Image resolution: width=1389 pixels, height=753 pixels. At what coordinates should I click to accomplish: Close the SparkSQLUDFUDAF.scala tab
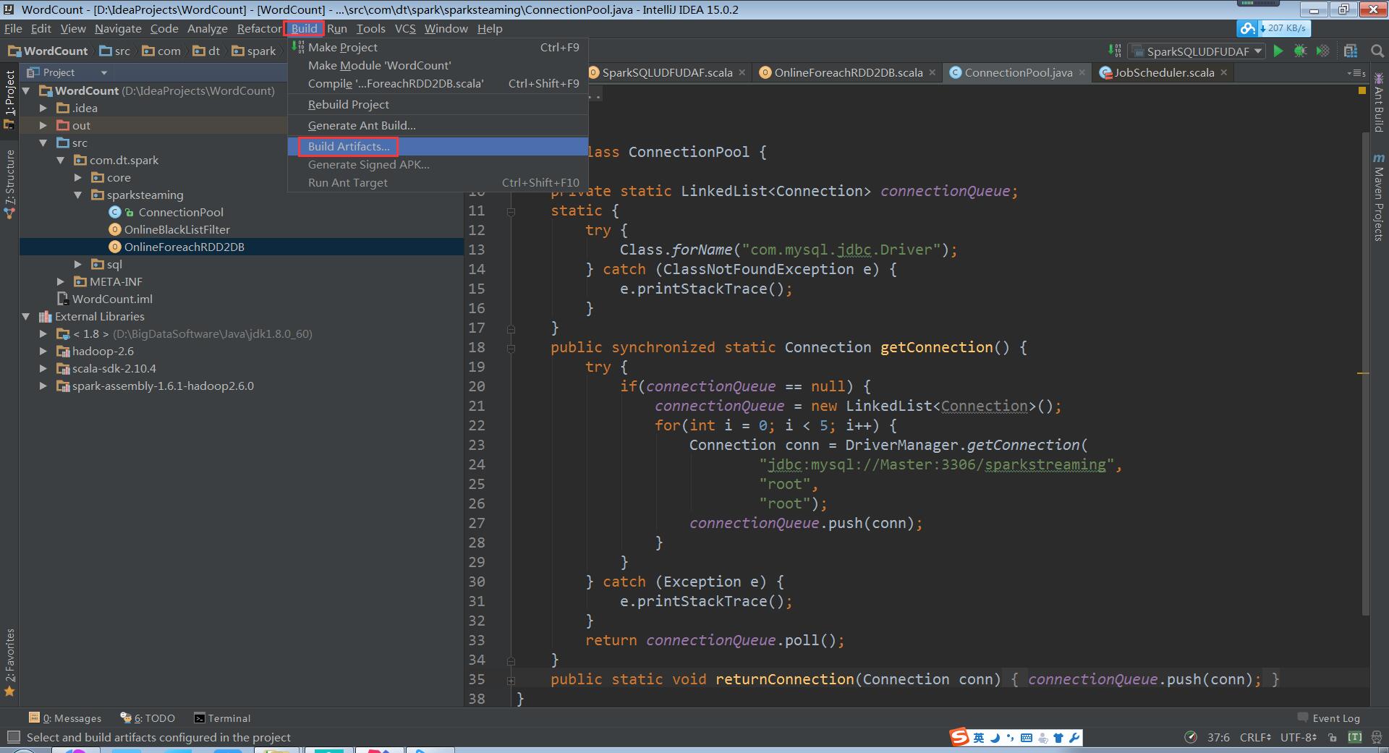coord(742,72)
